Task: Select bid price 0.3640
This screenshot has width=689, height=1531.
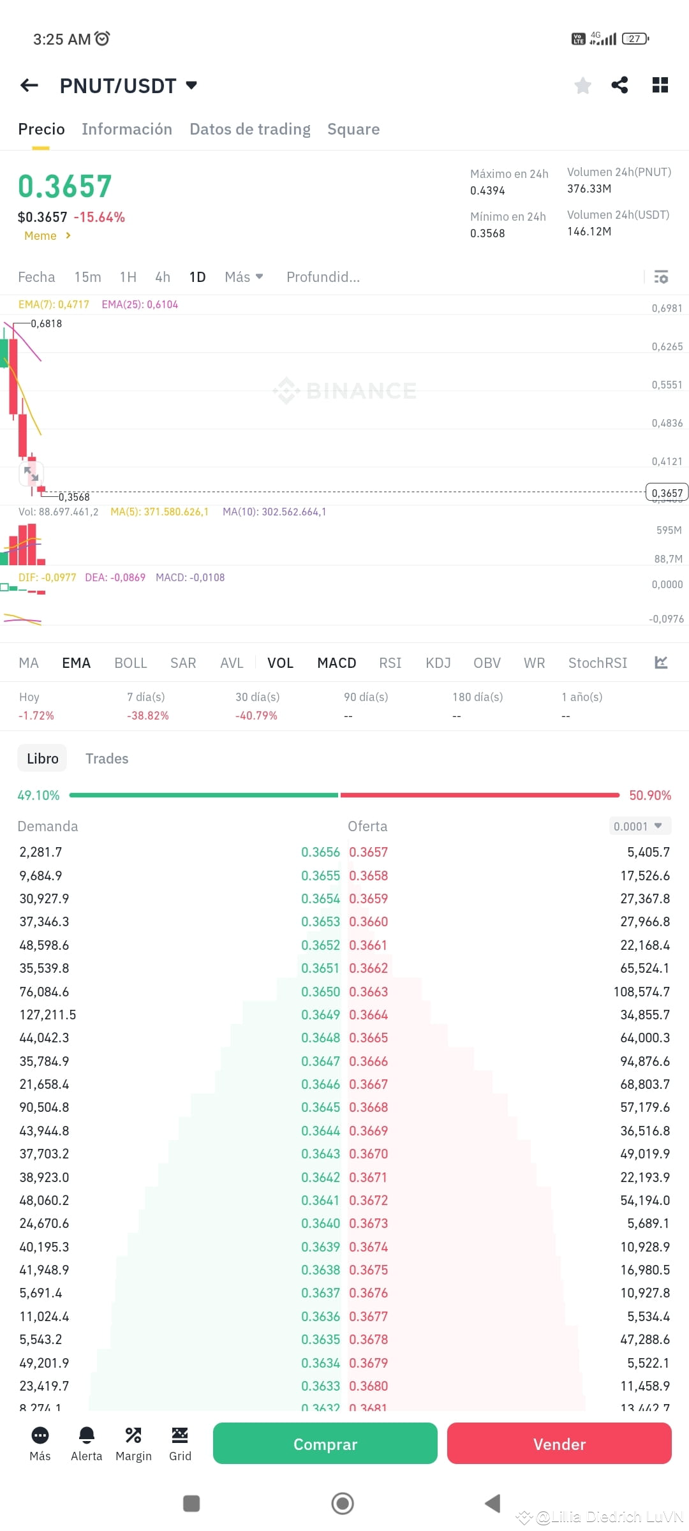Action: [x=320, y=1223]
